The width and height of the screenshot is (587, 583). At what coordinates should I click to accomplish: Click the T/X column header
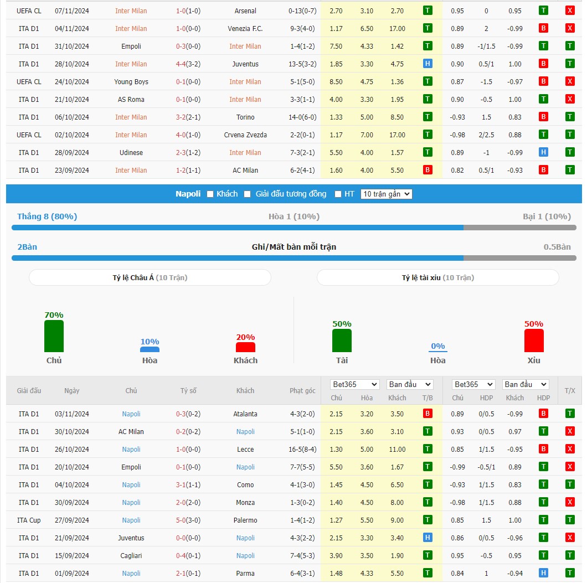coord(569,390)
